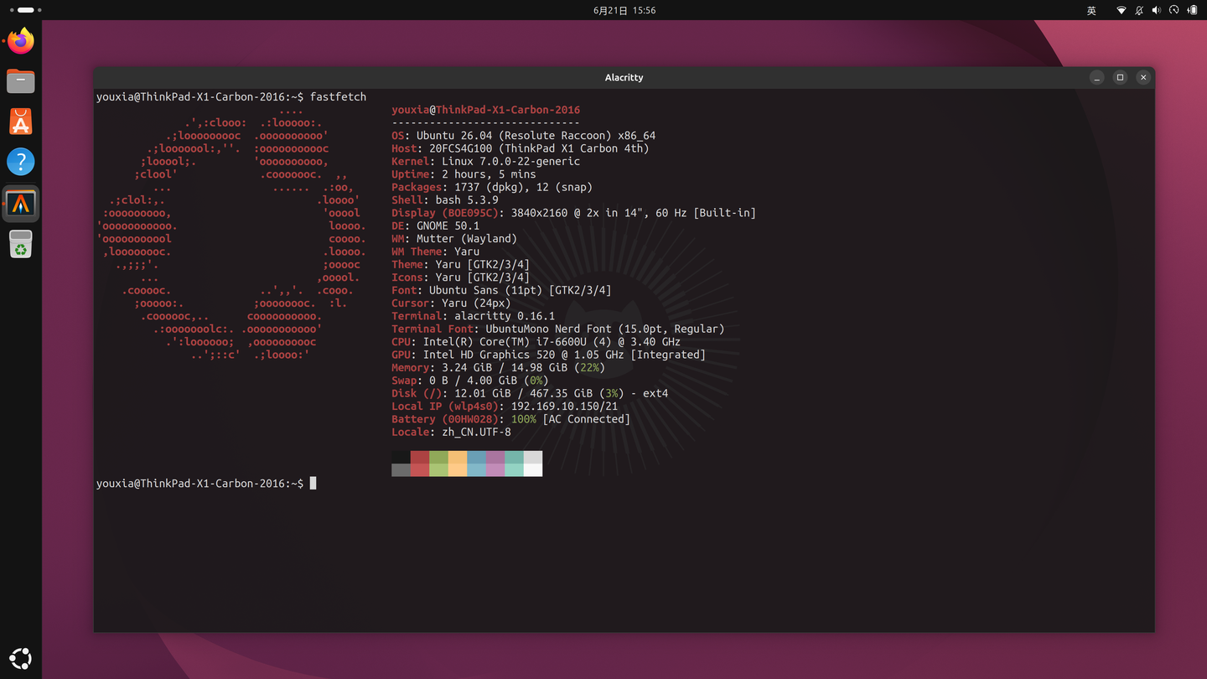
Task: Launch App Center from the dock
Action: tap(21, 122)
